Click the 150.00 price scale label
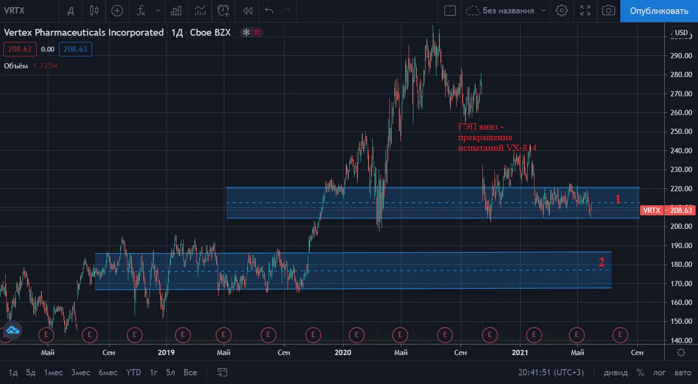698x384 pixels. 681,321
